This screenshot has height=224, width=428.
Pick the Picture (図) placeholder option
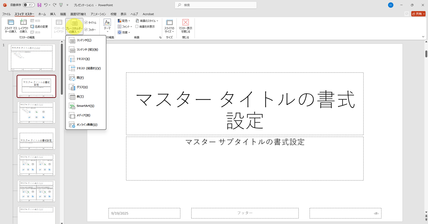[80, 78]
